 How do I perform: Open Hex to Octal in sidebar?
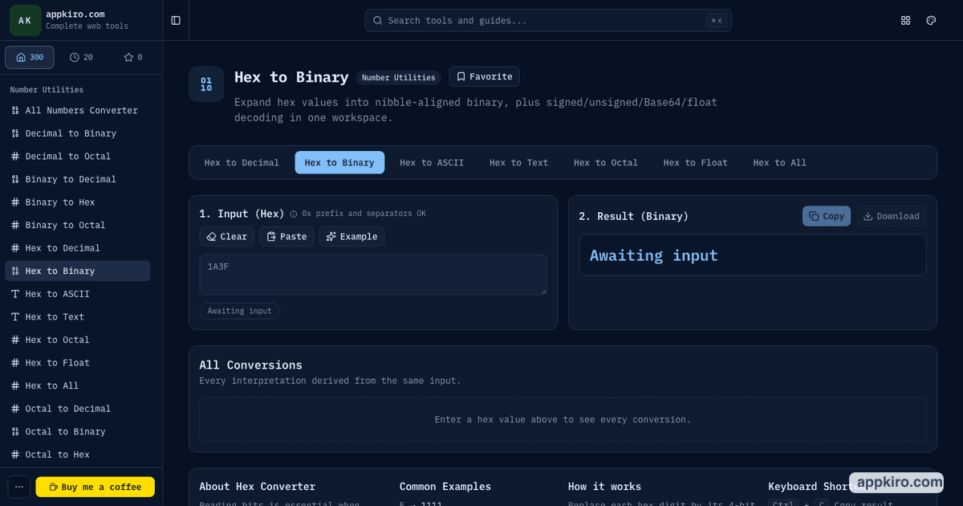click(78, 340)
